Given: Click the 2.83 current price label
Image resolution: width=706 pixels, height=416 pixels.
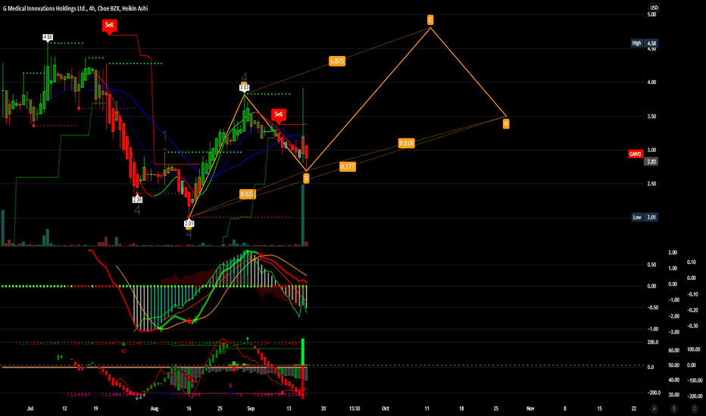Looking at the screenshot, I should (x=651, y=161).
